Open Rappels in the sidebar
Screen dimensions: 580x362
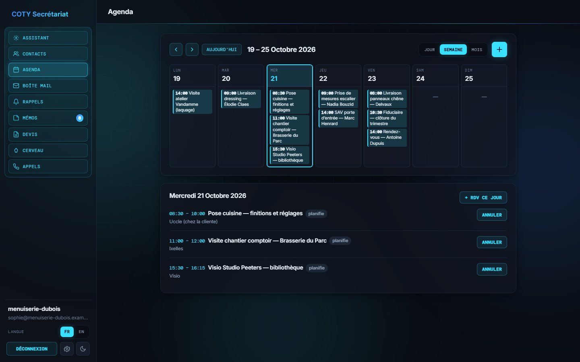click(48, 102)
